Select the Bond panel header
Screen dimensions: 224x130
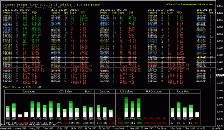point(88,91)
